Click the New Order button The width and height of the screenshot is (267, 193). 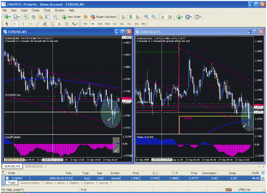tap(71, 17)
